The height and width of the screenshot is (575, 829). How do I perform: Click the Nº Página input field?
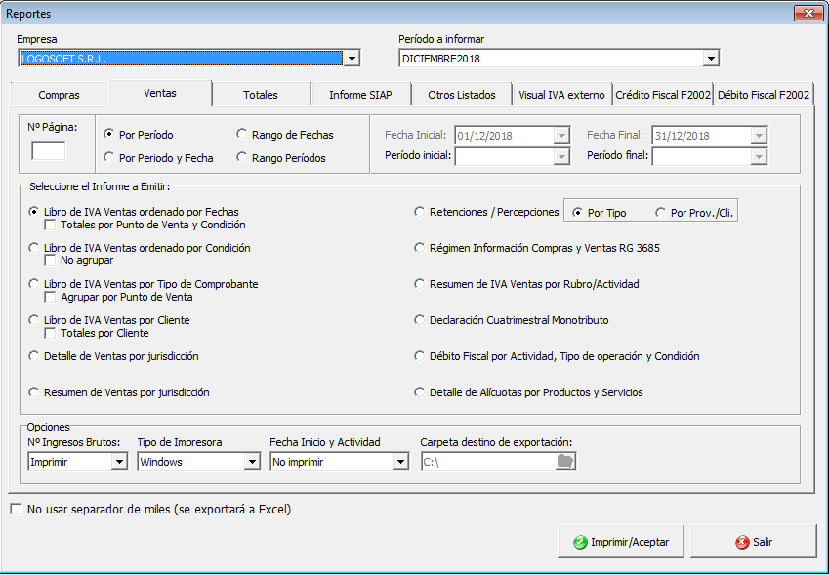tap(48, 150)
